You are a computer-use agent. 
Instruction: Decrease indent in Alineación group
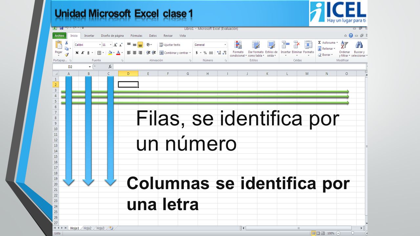(148, 53)
